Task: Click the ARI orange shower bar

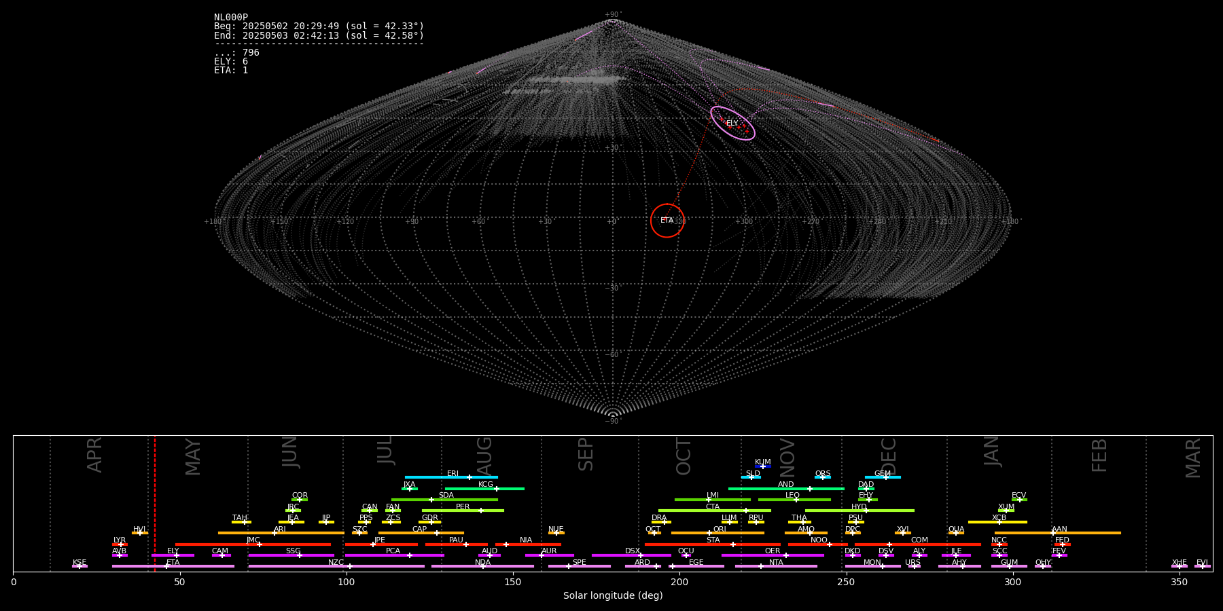Action: (x=281, y=533)
